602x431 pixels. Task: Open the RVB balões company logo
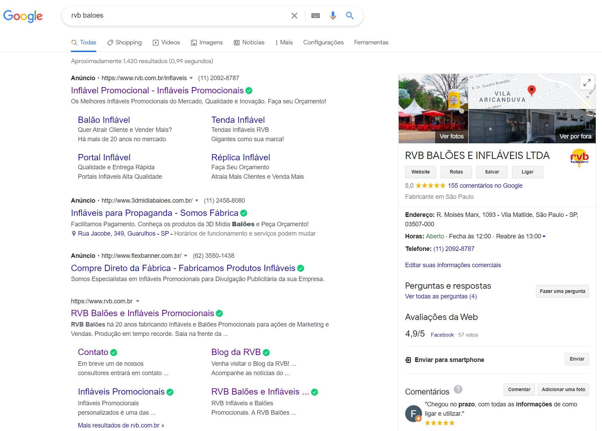[x=579, y=158]
